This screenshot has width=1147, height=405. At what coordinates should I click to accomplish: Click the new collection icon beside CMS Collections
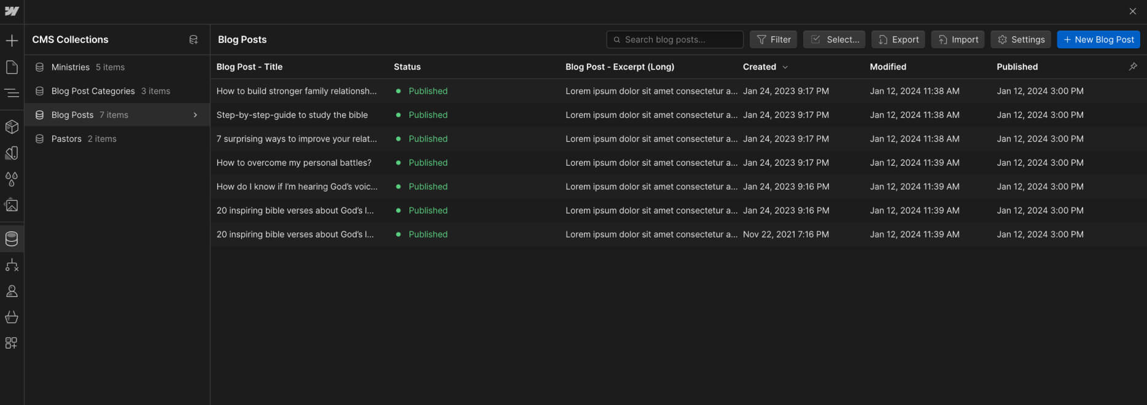click(x=193, y=40)
